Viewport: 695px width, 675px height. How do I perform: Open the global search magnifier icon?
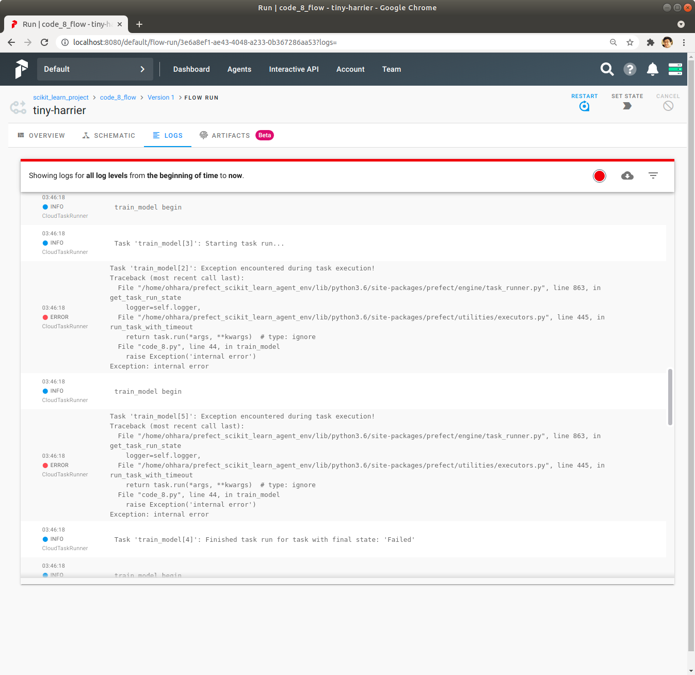pyautogui.click(x=607, y=69)
